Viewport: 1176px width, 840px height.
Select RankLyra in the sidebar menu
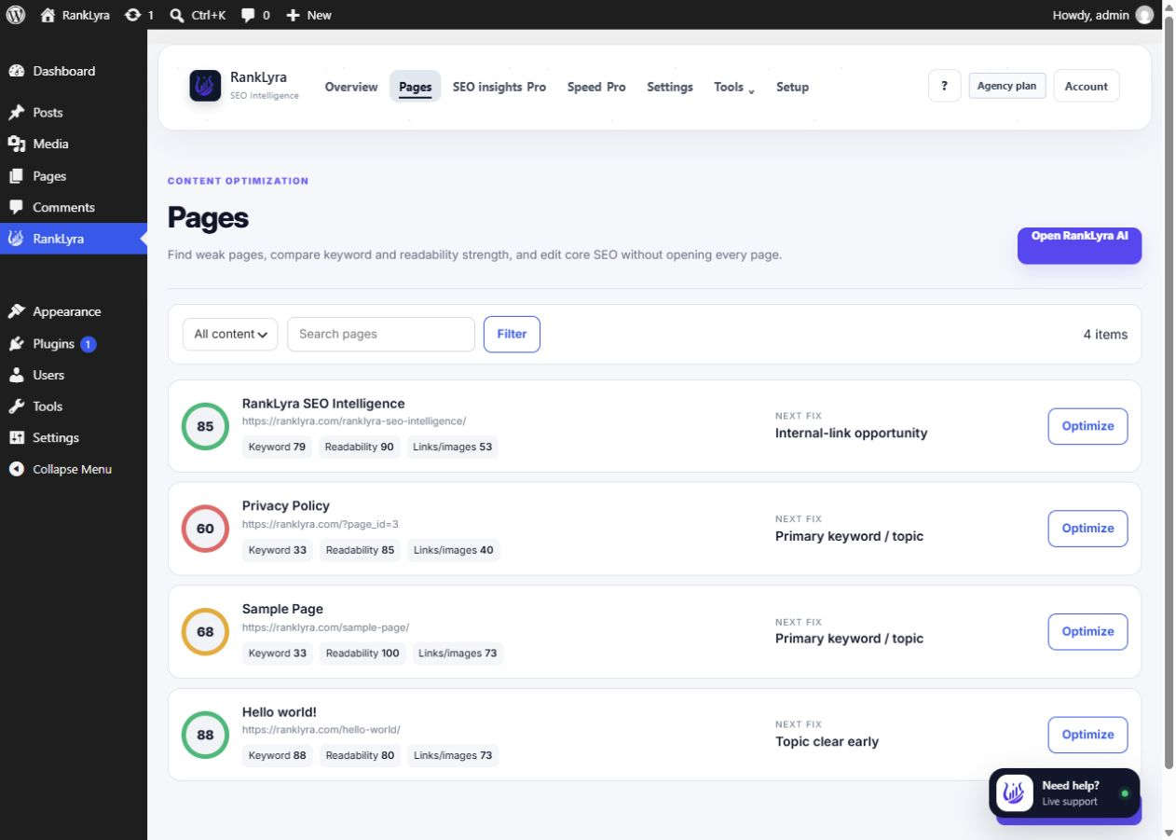[x=74, y=239]
